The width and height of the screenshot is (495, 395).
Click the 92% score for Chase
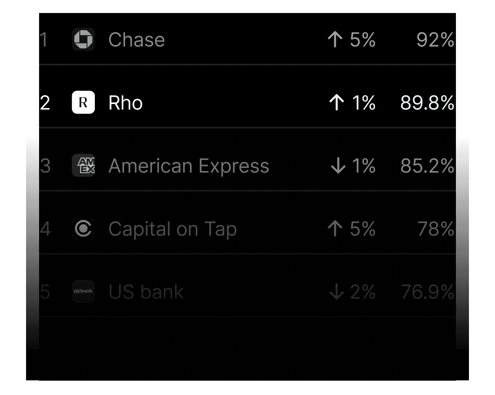click(x=435, y=40)
